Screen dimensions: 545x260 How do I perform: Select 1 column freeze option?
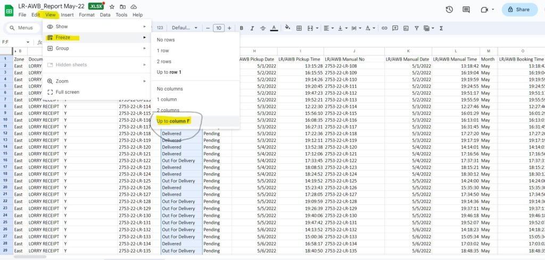click(x=195, y=99)
